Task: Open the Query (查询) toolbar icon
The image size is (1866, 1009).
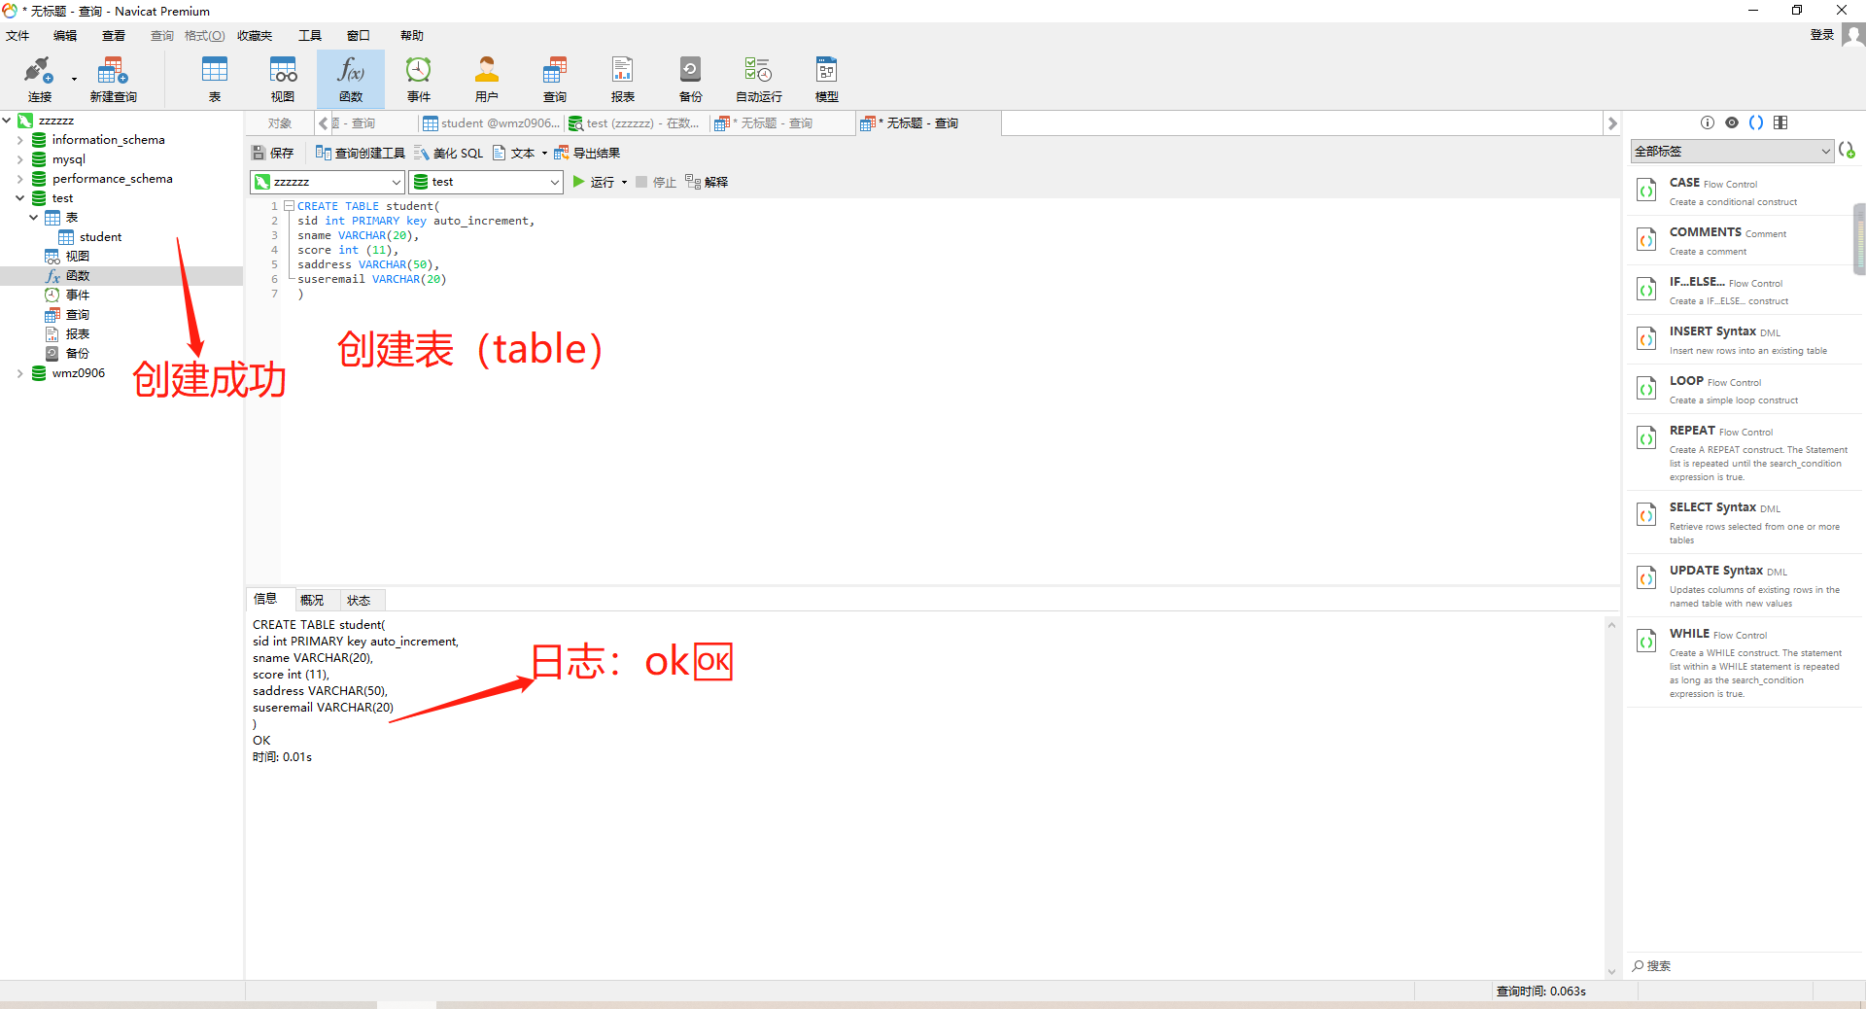Action: tap(555, 79)
